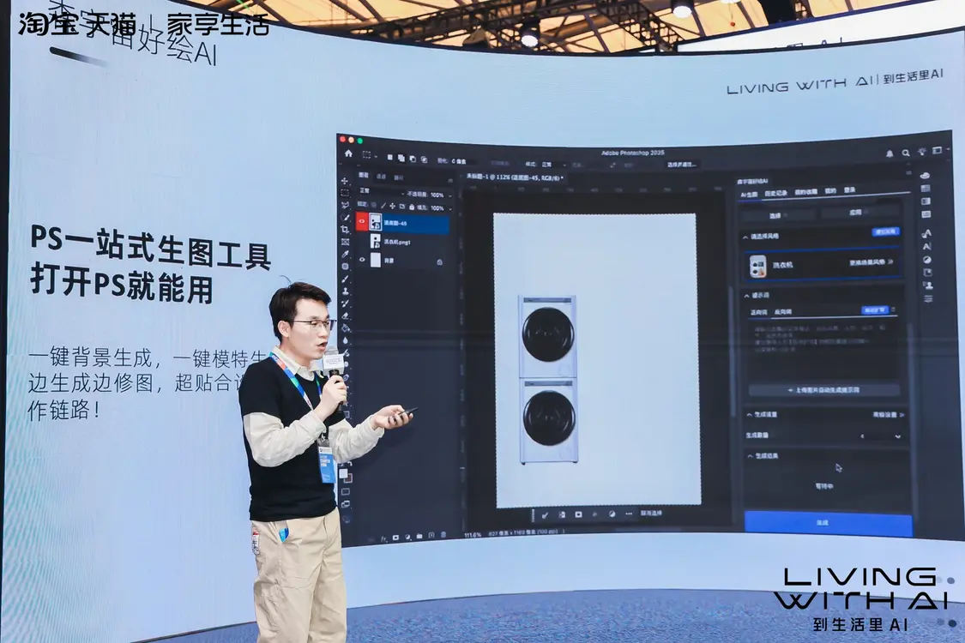965x643 pixels.
Task: Select the Brush tool
Action: tap(345, 279)
